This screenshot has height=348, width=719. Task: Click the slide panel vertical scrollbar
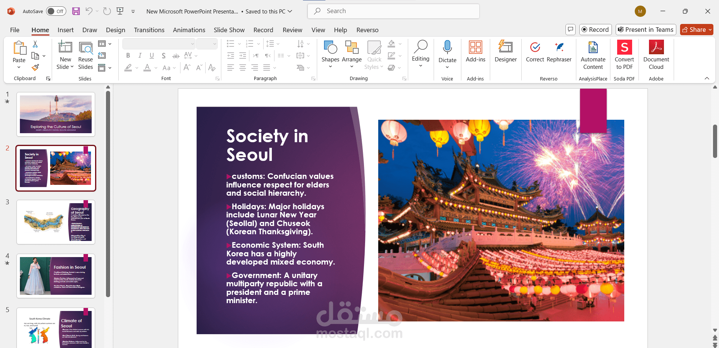click(x=108, y=195)
